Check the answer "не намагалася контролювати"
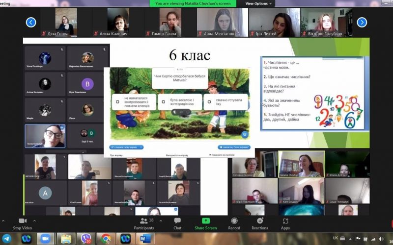393x245 pixels. 117,102
